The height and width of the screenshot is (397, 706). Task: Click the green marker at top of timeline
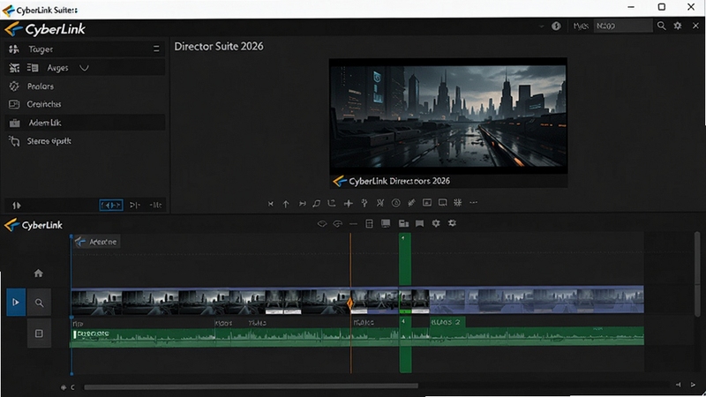[x=405, y=258]
